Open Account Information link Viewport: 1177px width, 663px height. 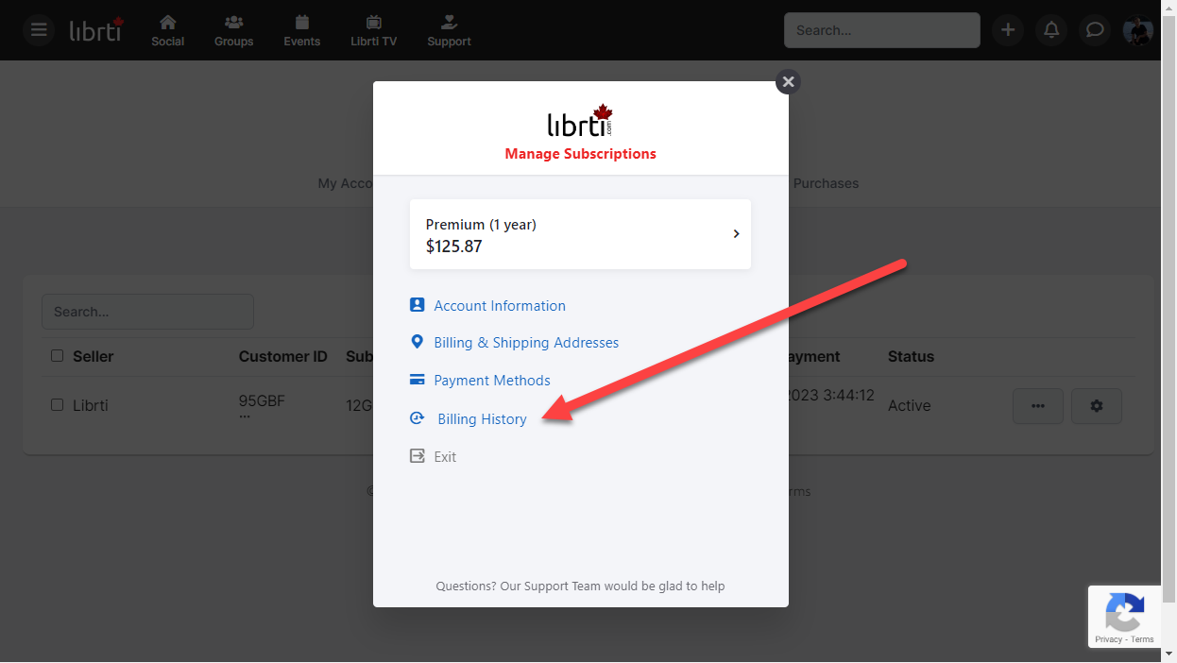click(500, 306)
